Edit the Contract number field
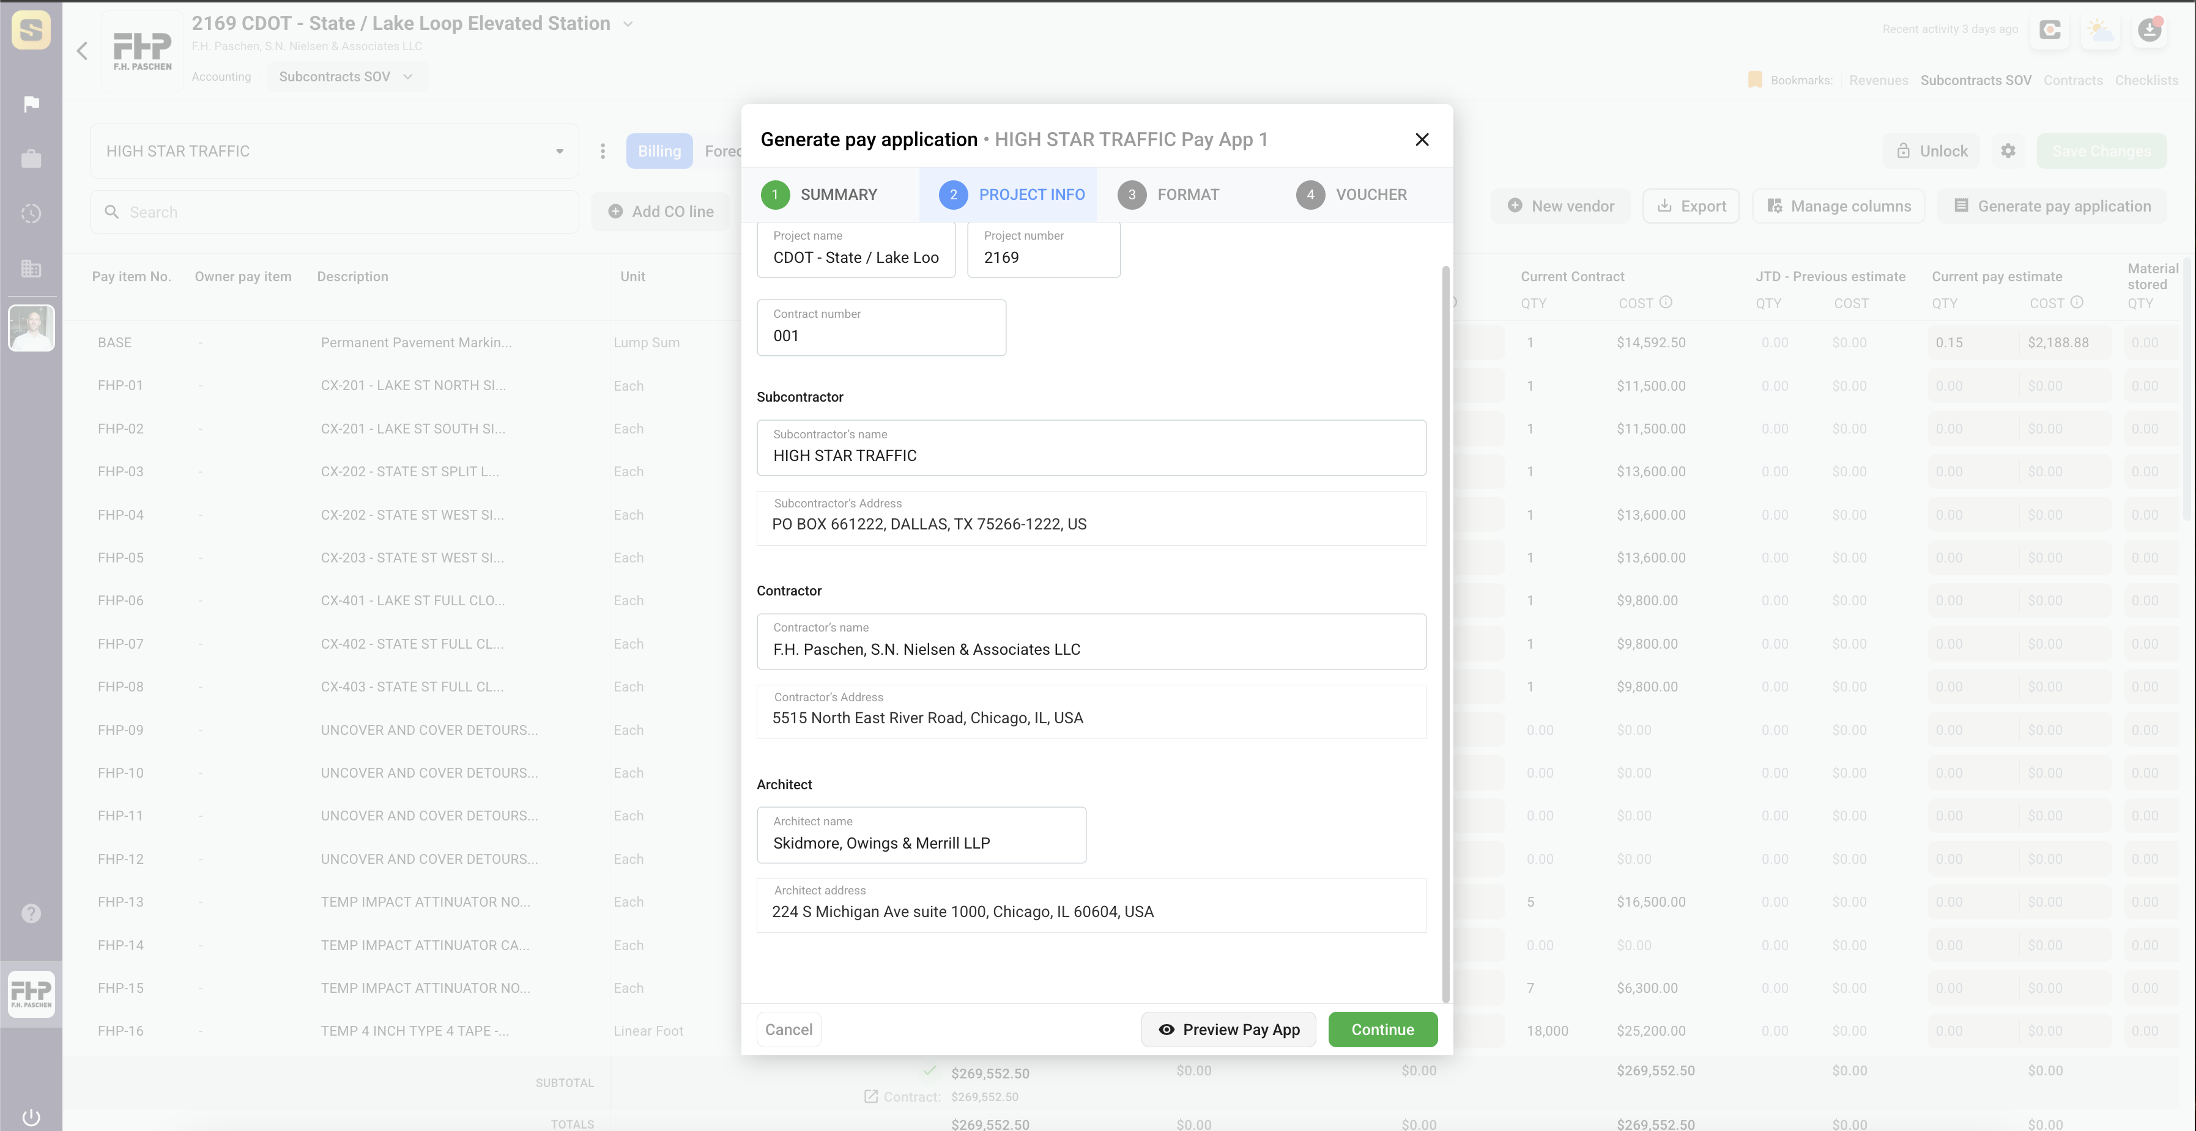The image size is (2196, 1131). click(881, 327)
